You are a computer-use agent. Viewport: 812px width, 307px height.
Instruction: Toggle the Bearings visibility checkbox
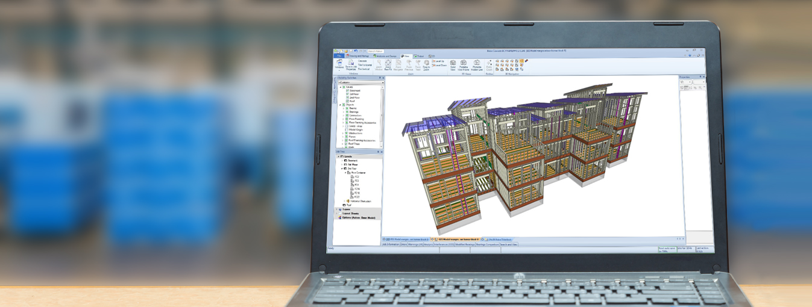pyautogui.click(x=347, y=112)
